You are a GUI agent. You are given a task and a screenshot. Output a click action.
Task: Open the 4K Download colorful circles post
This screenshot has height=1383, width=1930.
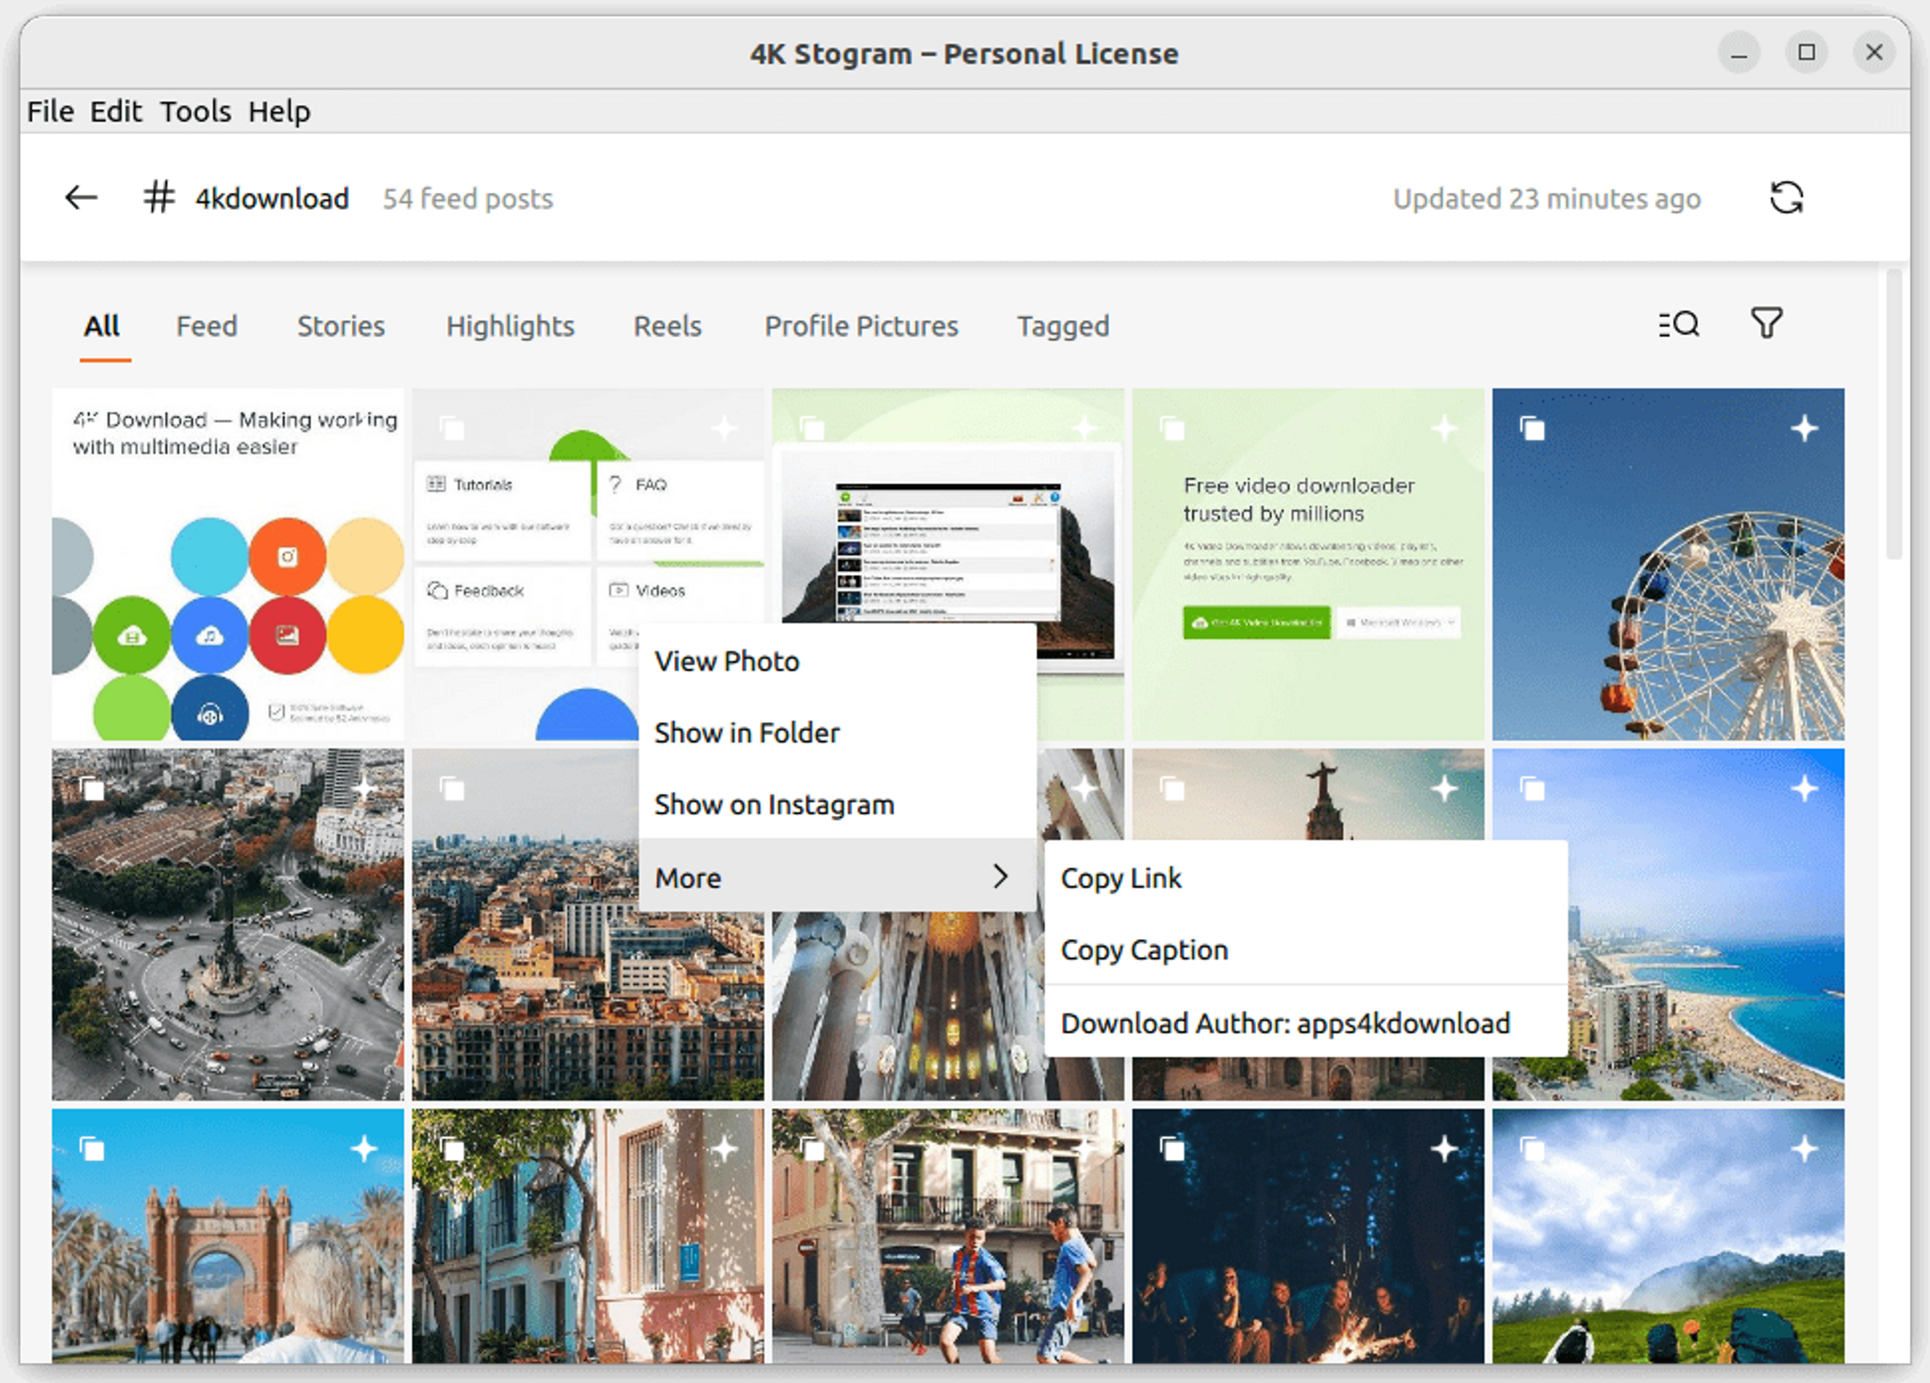227,564
